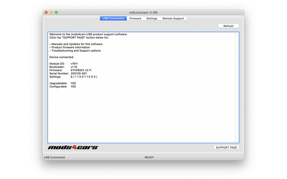The height and width of the screenshot is (179, 287).
Task: Click the text area scrollbar track
Action: (237, 87)
